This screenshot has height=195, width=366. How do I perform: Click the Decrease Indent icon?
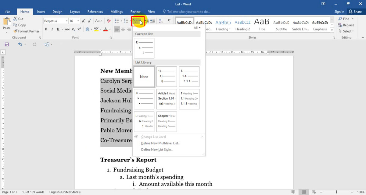(x=146, y=21)
